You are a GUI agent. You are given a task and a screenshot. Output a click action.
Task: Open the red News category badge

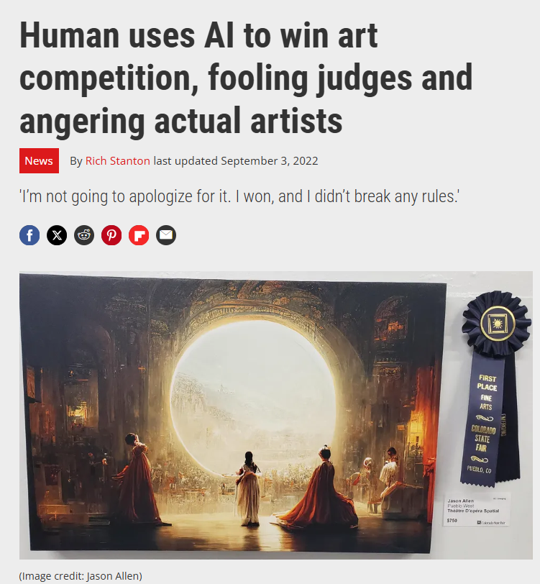(x=39, y=161)
